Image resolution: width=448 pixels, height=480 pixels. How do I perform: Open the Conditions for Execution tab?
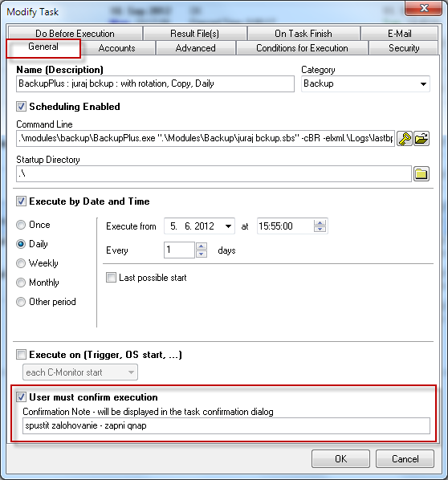tap(302, 48)
